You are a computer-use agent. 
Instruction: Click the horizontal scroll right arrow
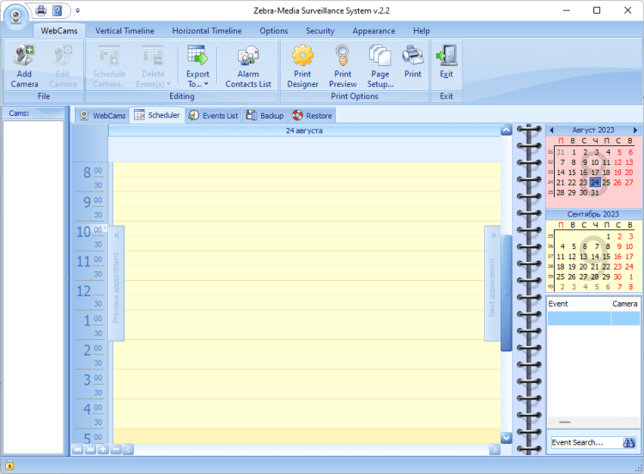point(495,450)
